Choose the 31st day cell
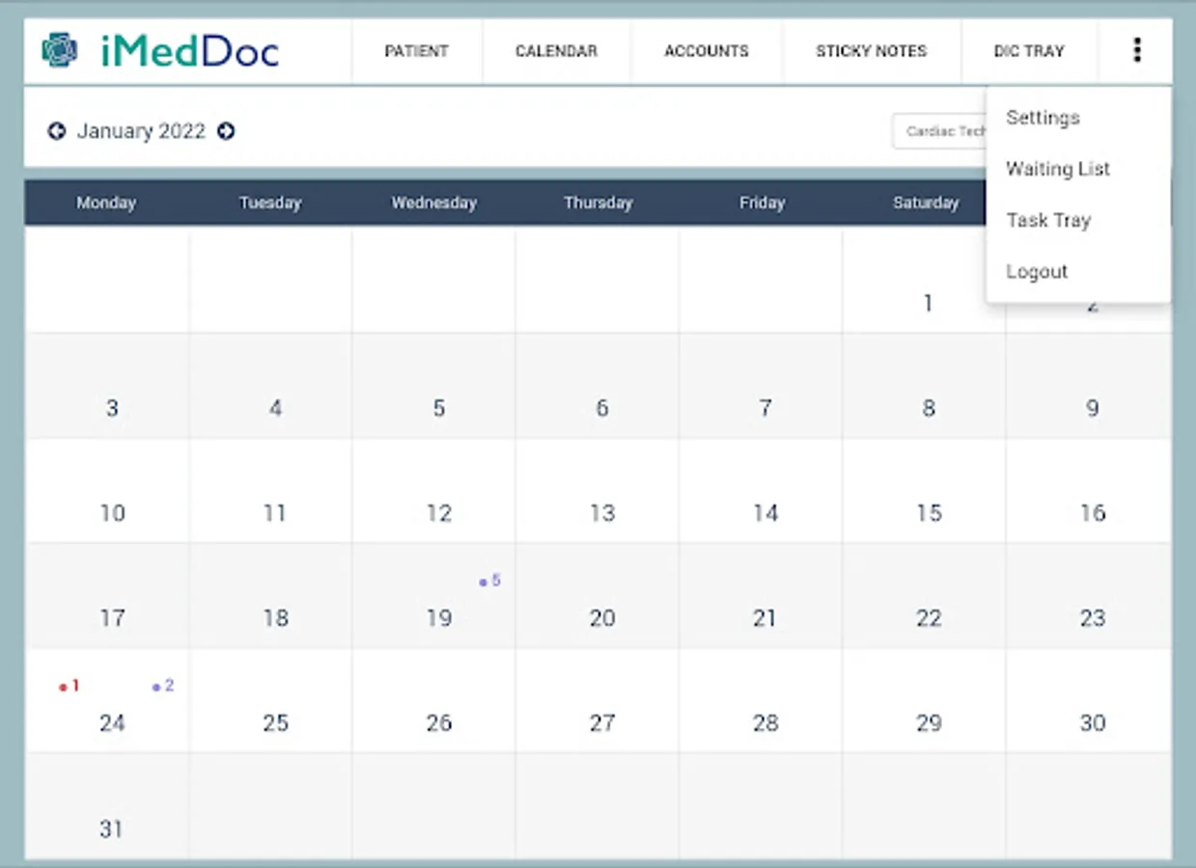Screen dimensions: 1196x868 pyautogui.click(x=107, y=806)
